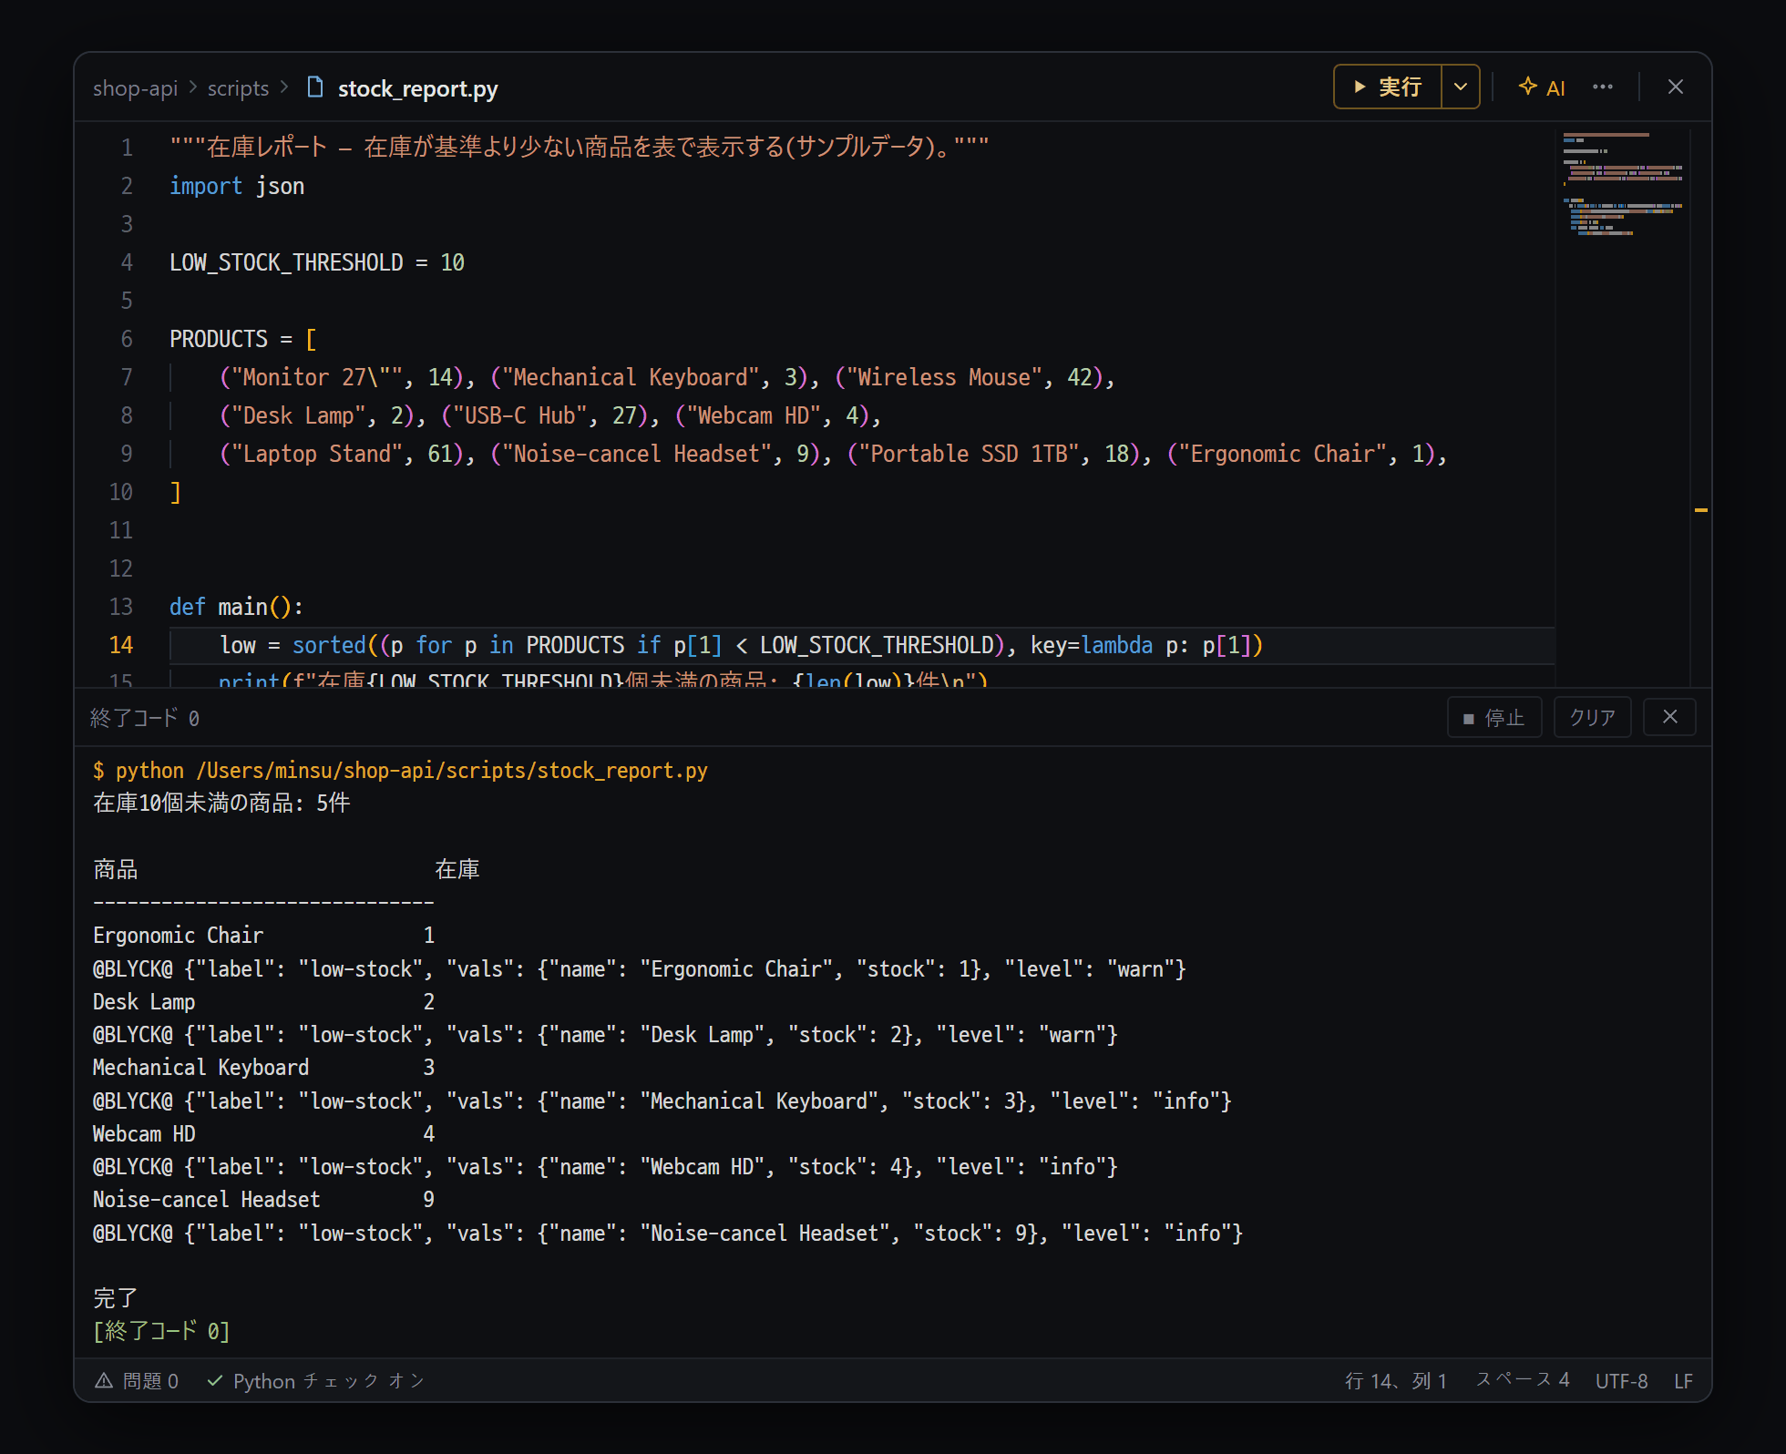The height and width of the screenshot is (1454, 1786).
Task: Click the LOW_STOCK_THRESHOLD = 10 line
Action: 317,262
